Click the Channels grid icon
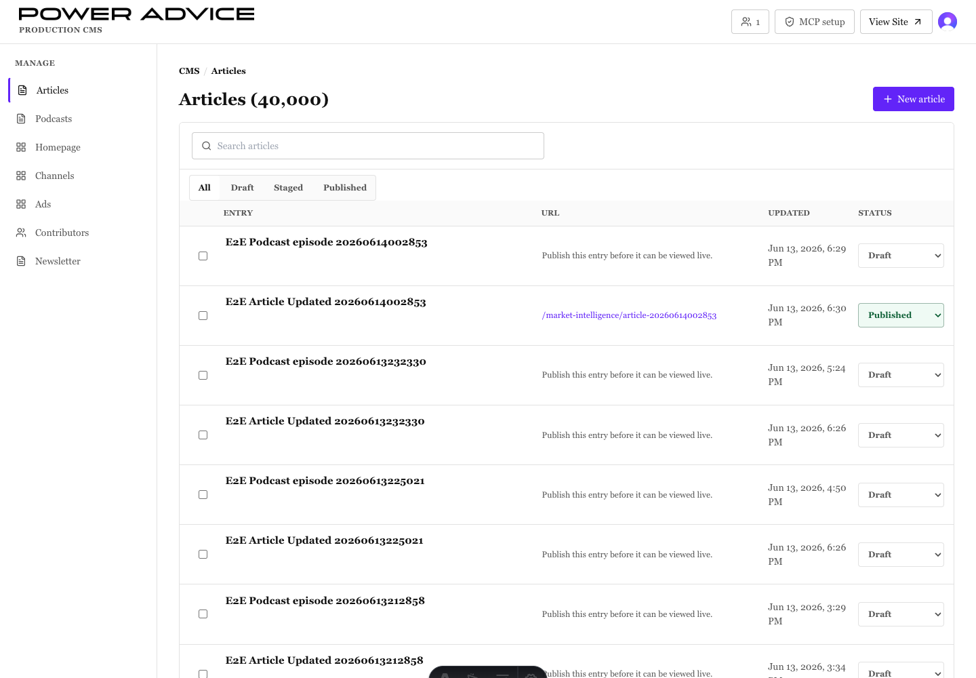 pos(21,176)
